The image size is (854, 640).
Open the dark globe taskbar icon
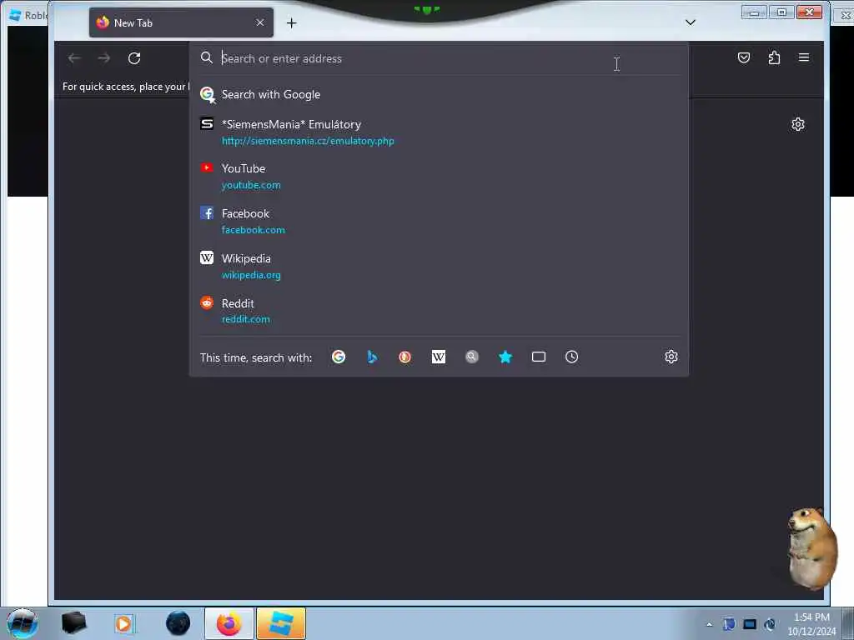click(178, 623)
